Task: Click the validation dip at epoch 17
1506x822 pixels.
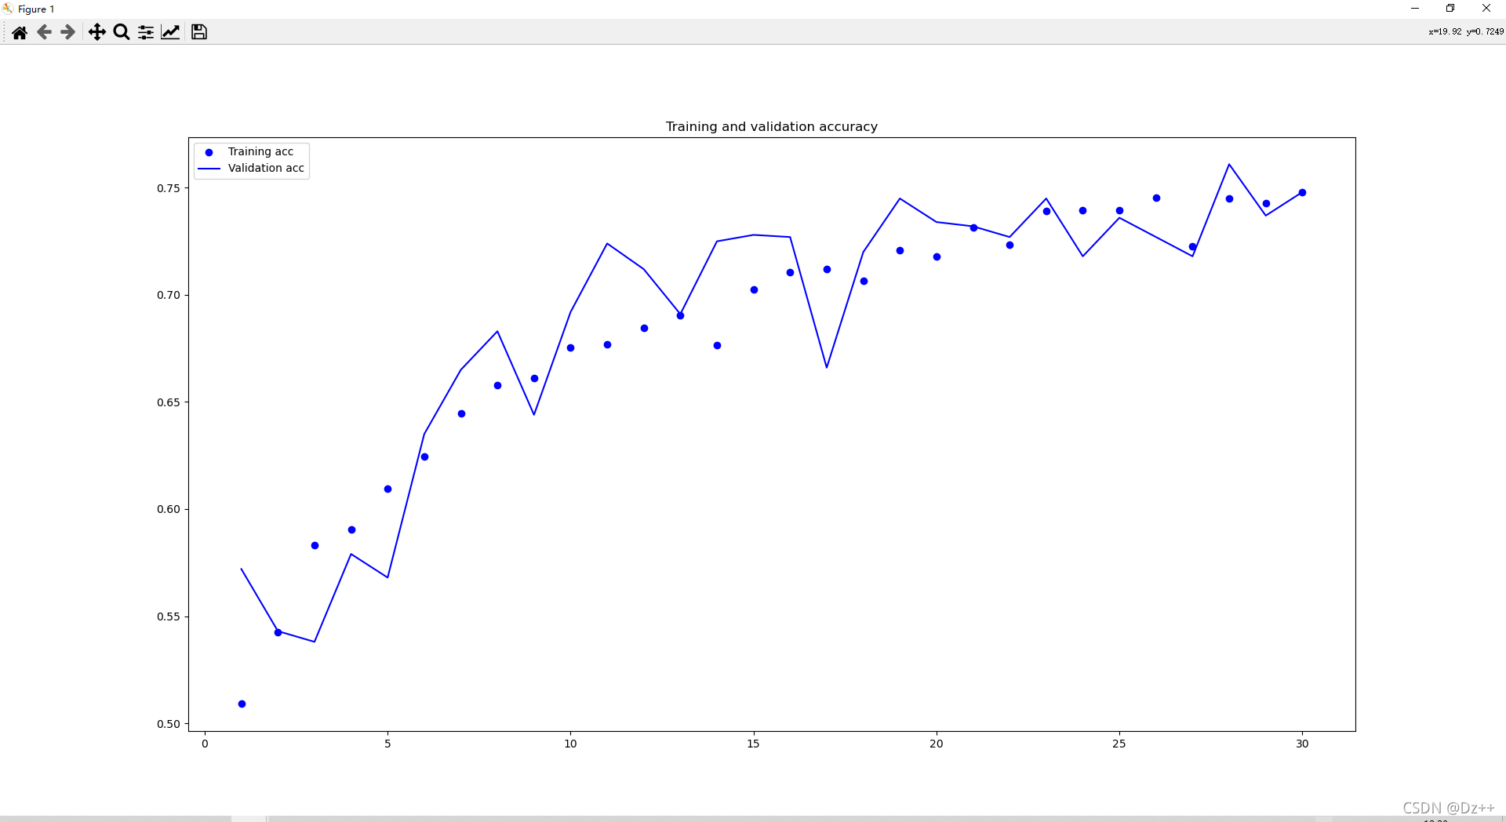Action: click(827, 367)
